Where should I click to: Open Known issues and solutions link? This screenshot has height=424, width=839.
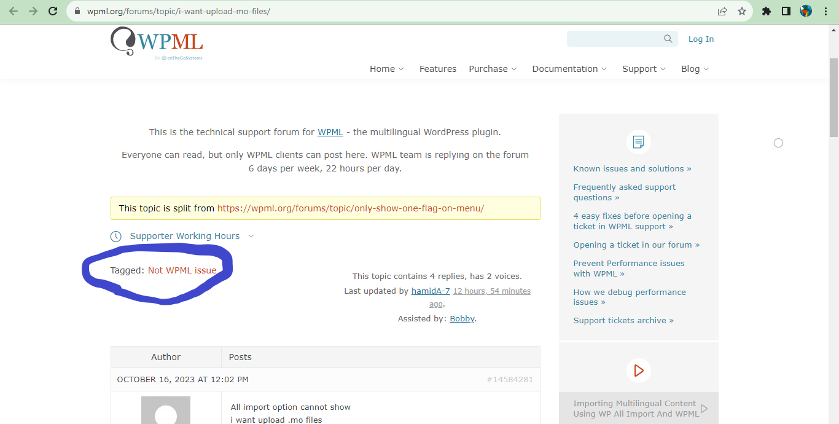pyautogui.click(x=632, y=168)
